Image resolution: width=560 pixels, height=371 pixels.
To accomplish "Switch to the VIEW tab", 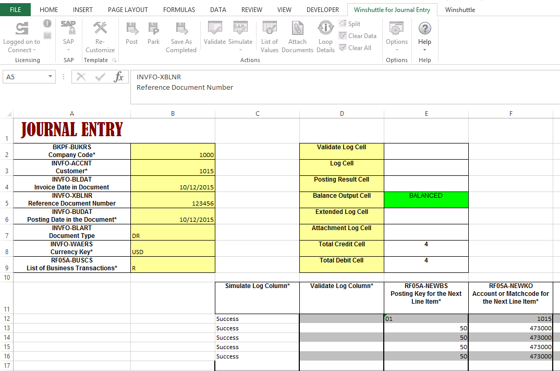I will 284,9.
